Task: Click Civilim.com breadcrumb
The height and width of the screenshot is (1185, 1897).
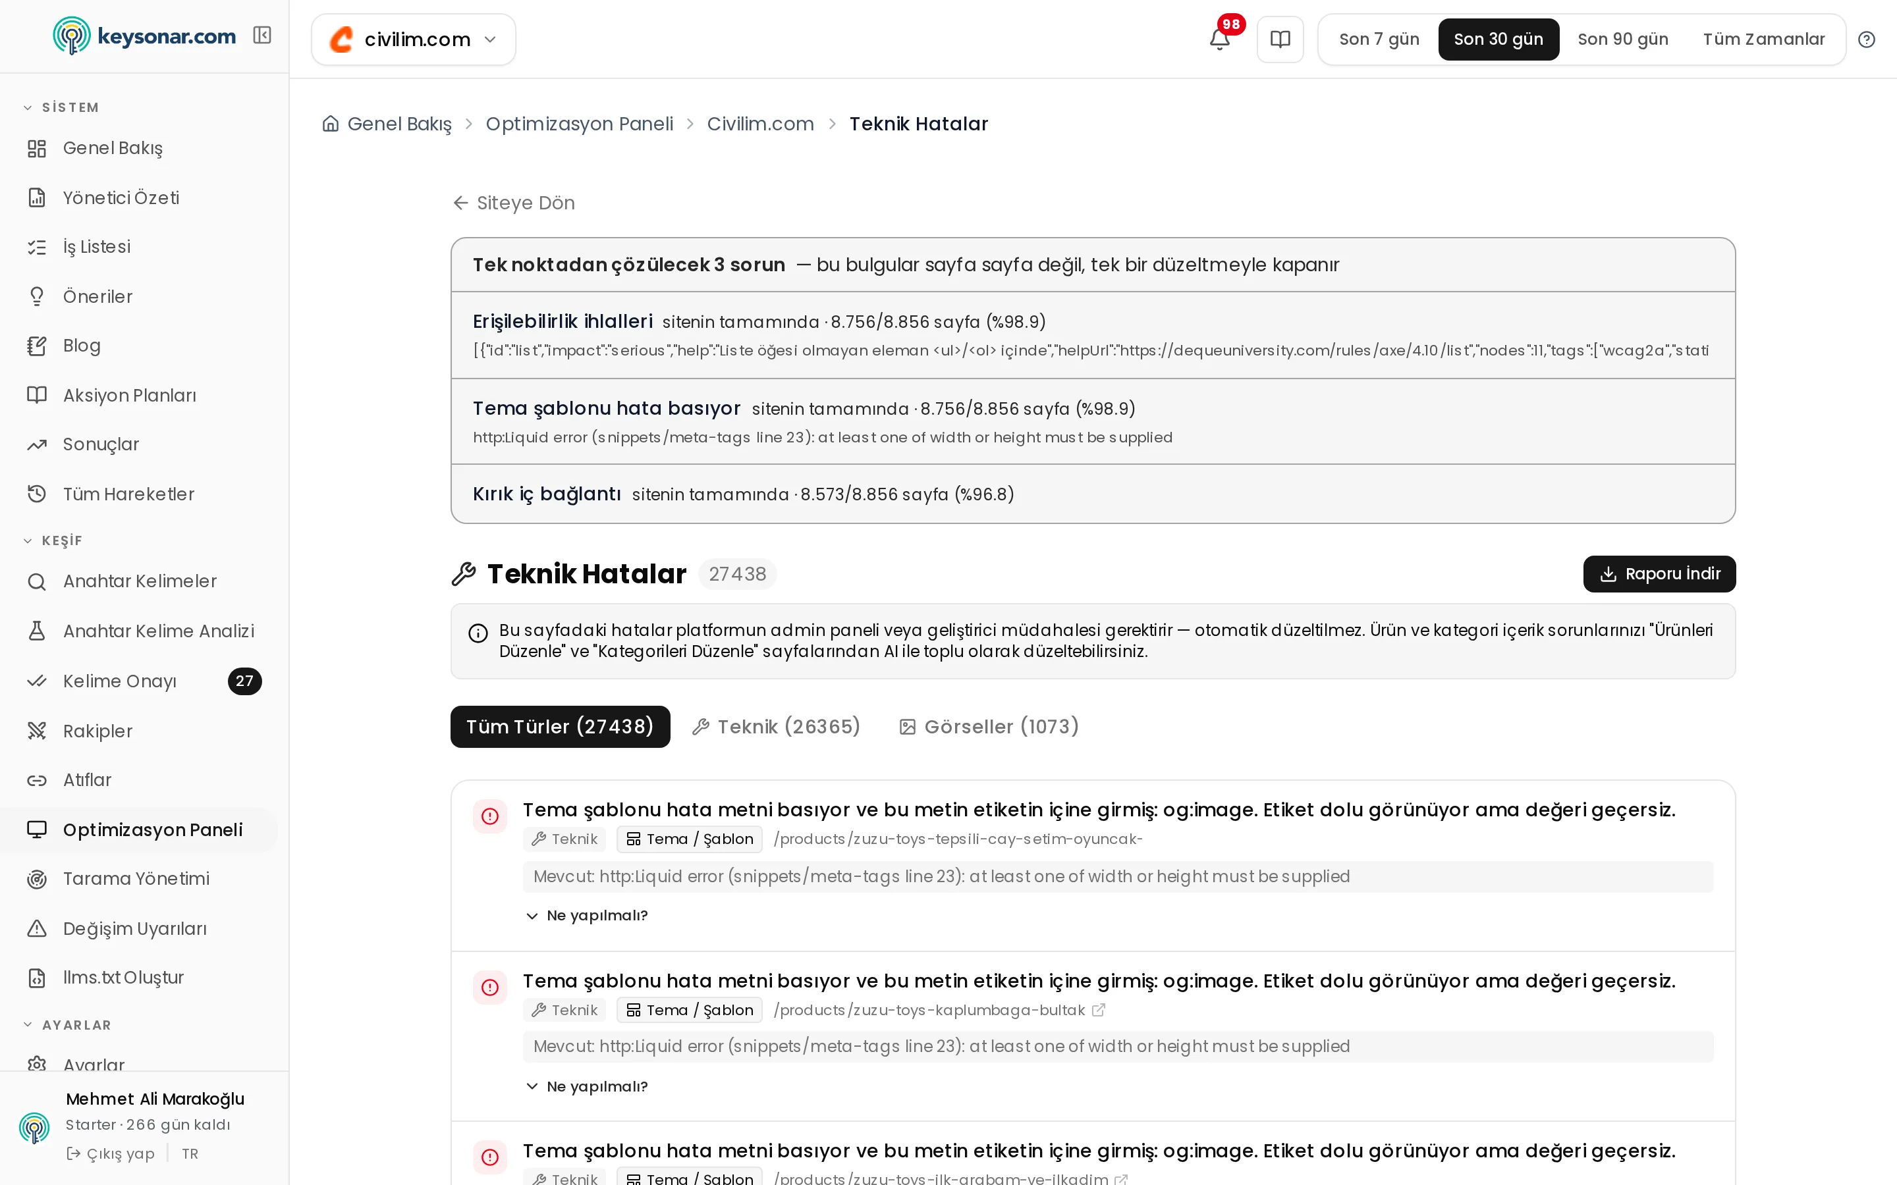Action: pyautogui.click(x=760, y=124)
